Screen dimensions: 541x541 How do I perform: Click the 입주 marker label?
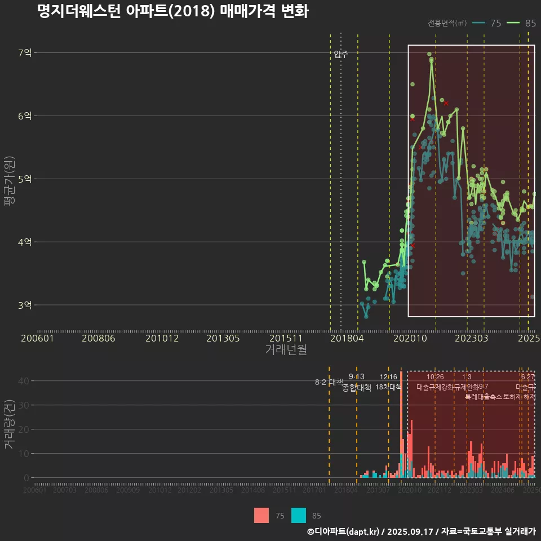(341, 54)
